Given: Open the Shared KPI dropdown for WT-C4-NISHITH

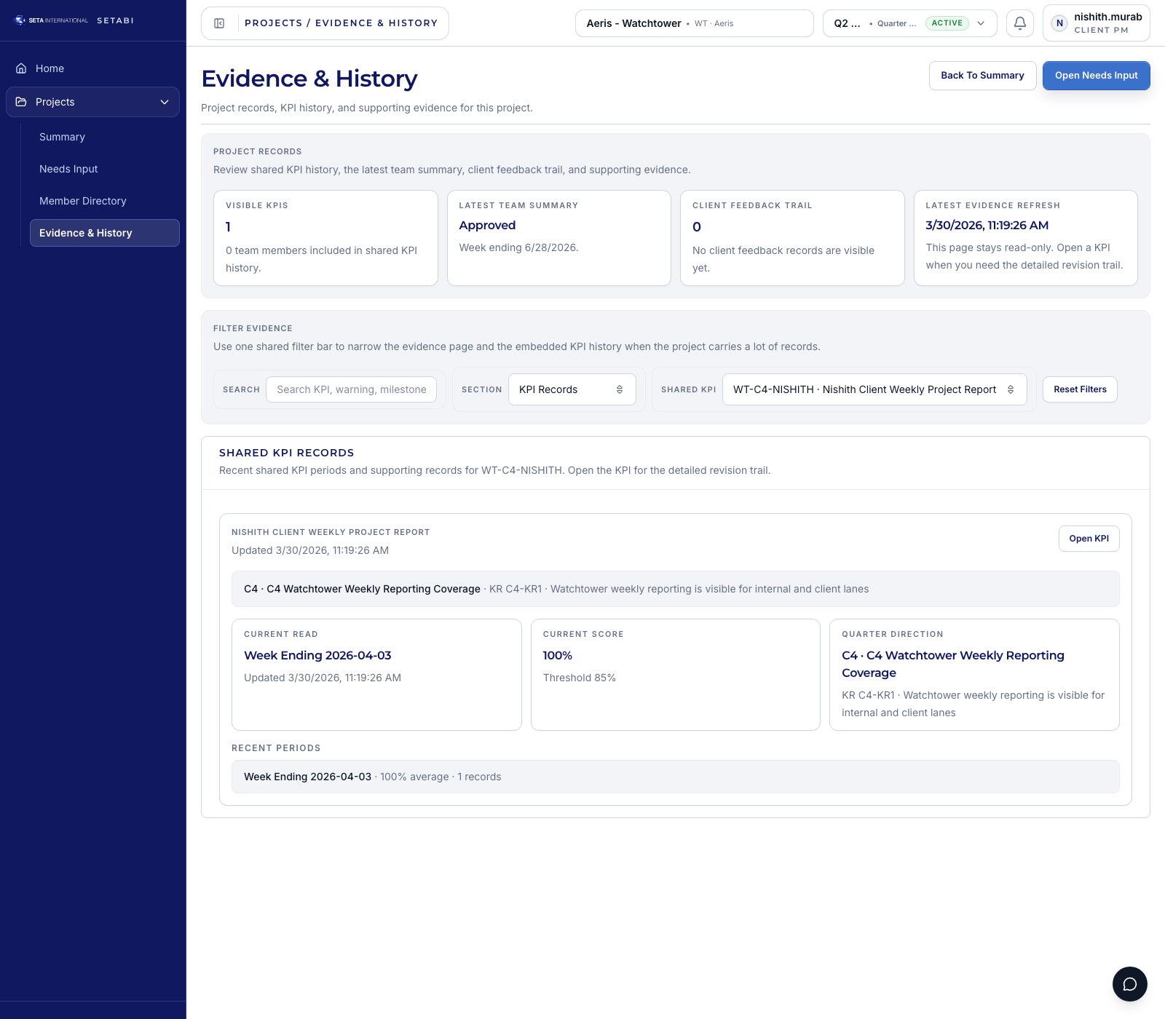Looking at the screenshot, I should click(874, 389).
